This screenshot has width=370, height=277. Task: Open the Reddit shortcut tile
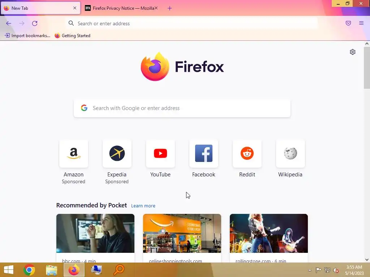coord(247,154)
